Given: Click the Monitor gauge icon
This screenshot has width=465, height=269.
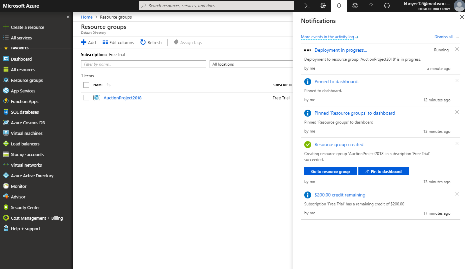Looking at the screenshot, I should (x=6, y=186).
